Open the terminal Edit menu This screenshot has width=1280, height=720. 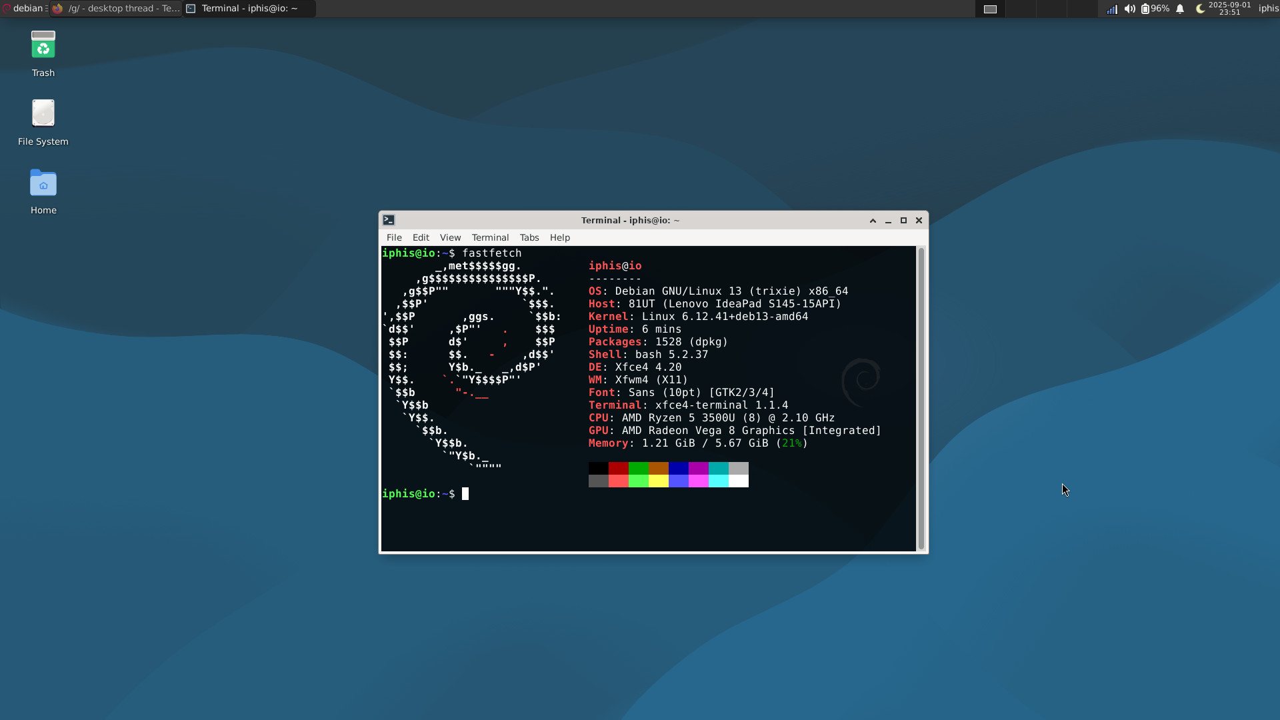point(421,237)
